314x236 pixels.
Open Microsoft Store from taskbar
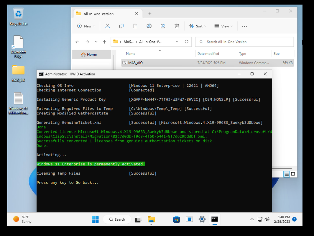point(176,219)
